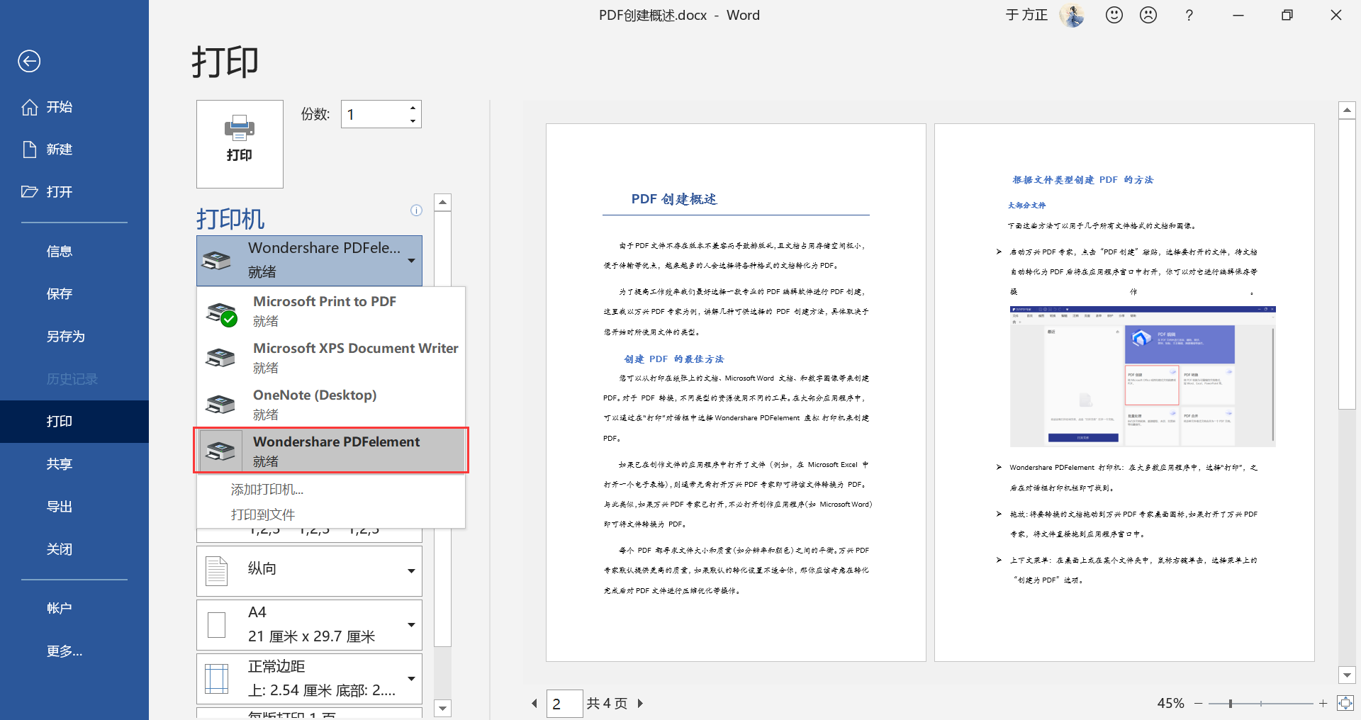
Task: Click the back arrow to exit Backstage
Action: [x=29, y=62]
